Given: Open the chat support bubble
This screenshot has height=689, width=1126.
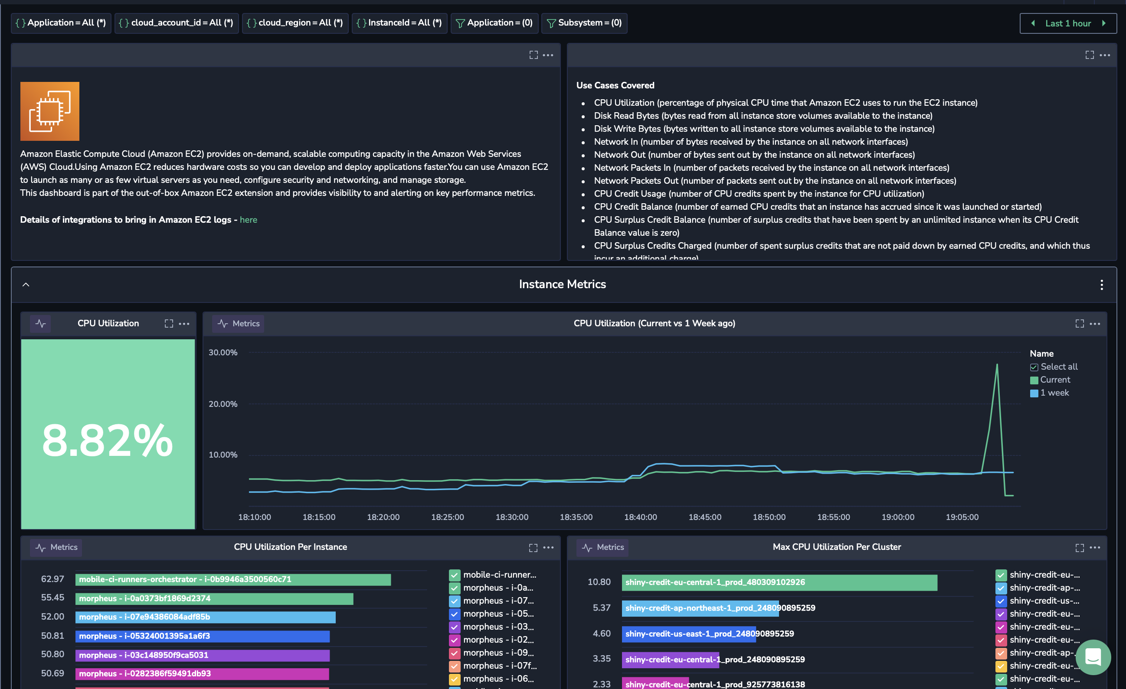Looking at the screenshot, I should coord(1093,657).
